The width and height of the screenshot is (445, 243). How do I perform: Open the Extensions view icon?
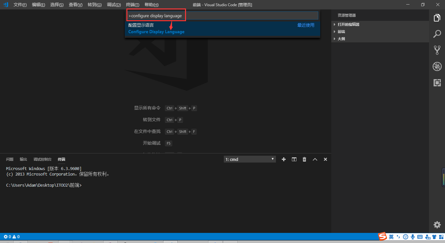[437, 82]
